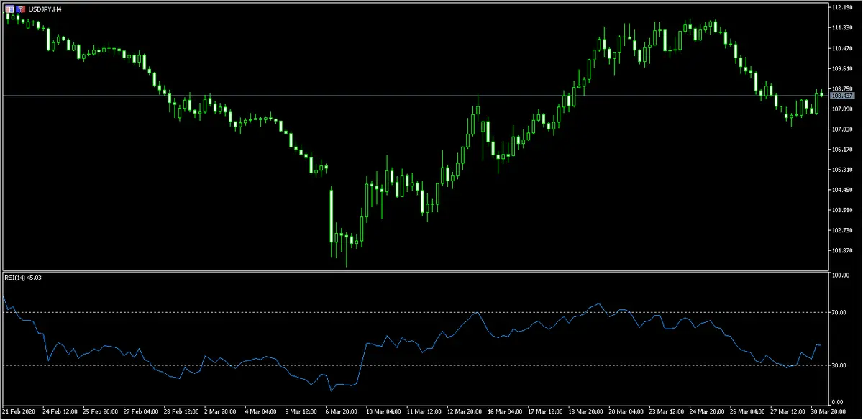The height and width of the screenshot is (420, 863).
Task: Click the RSI 30.00 level label
Action: [839, 365]
